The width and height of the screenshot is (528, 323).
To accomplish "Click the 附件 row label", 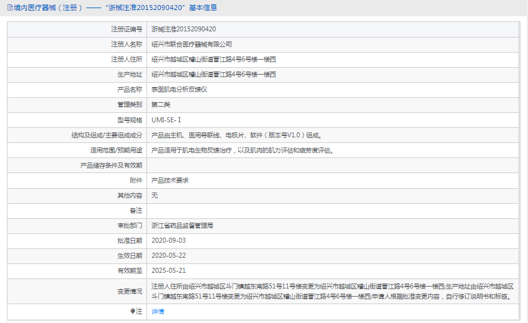I will pyautogui.click(x=136, y=181).
